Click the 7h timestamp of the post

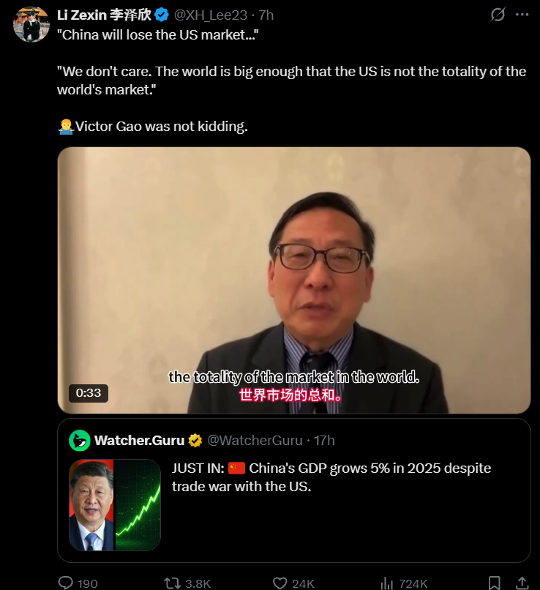[x=266, y=15]
